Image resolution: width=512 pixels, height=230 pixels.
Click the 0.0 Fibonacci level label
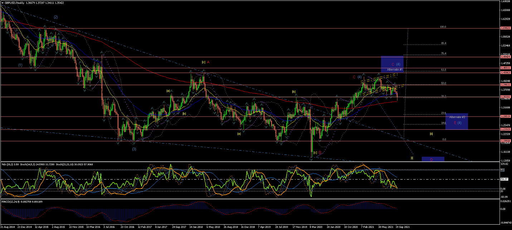coord(444,140)
